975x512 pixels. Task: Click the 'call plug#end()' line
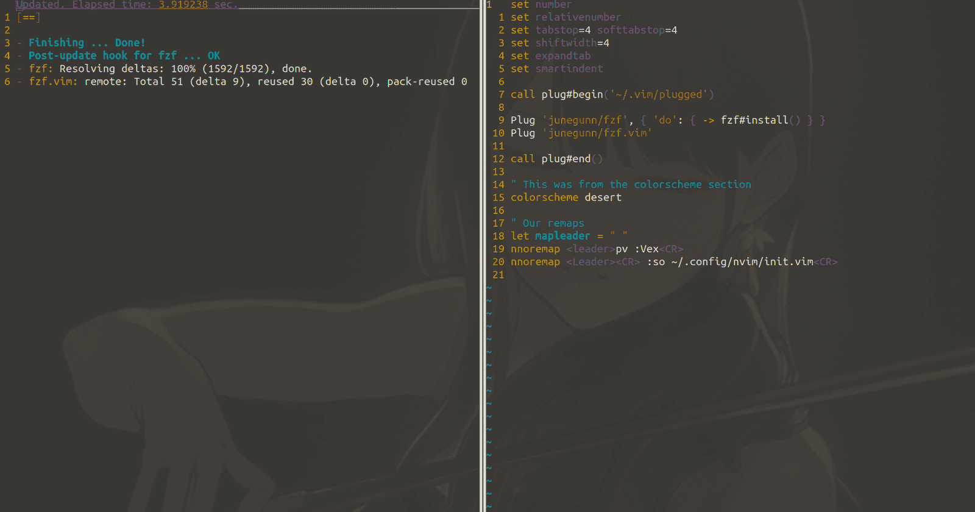pos(556,159)
